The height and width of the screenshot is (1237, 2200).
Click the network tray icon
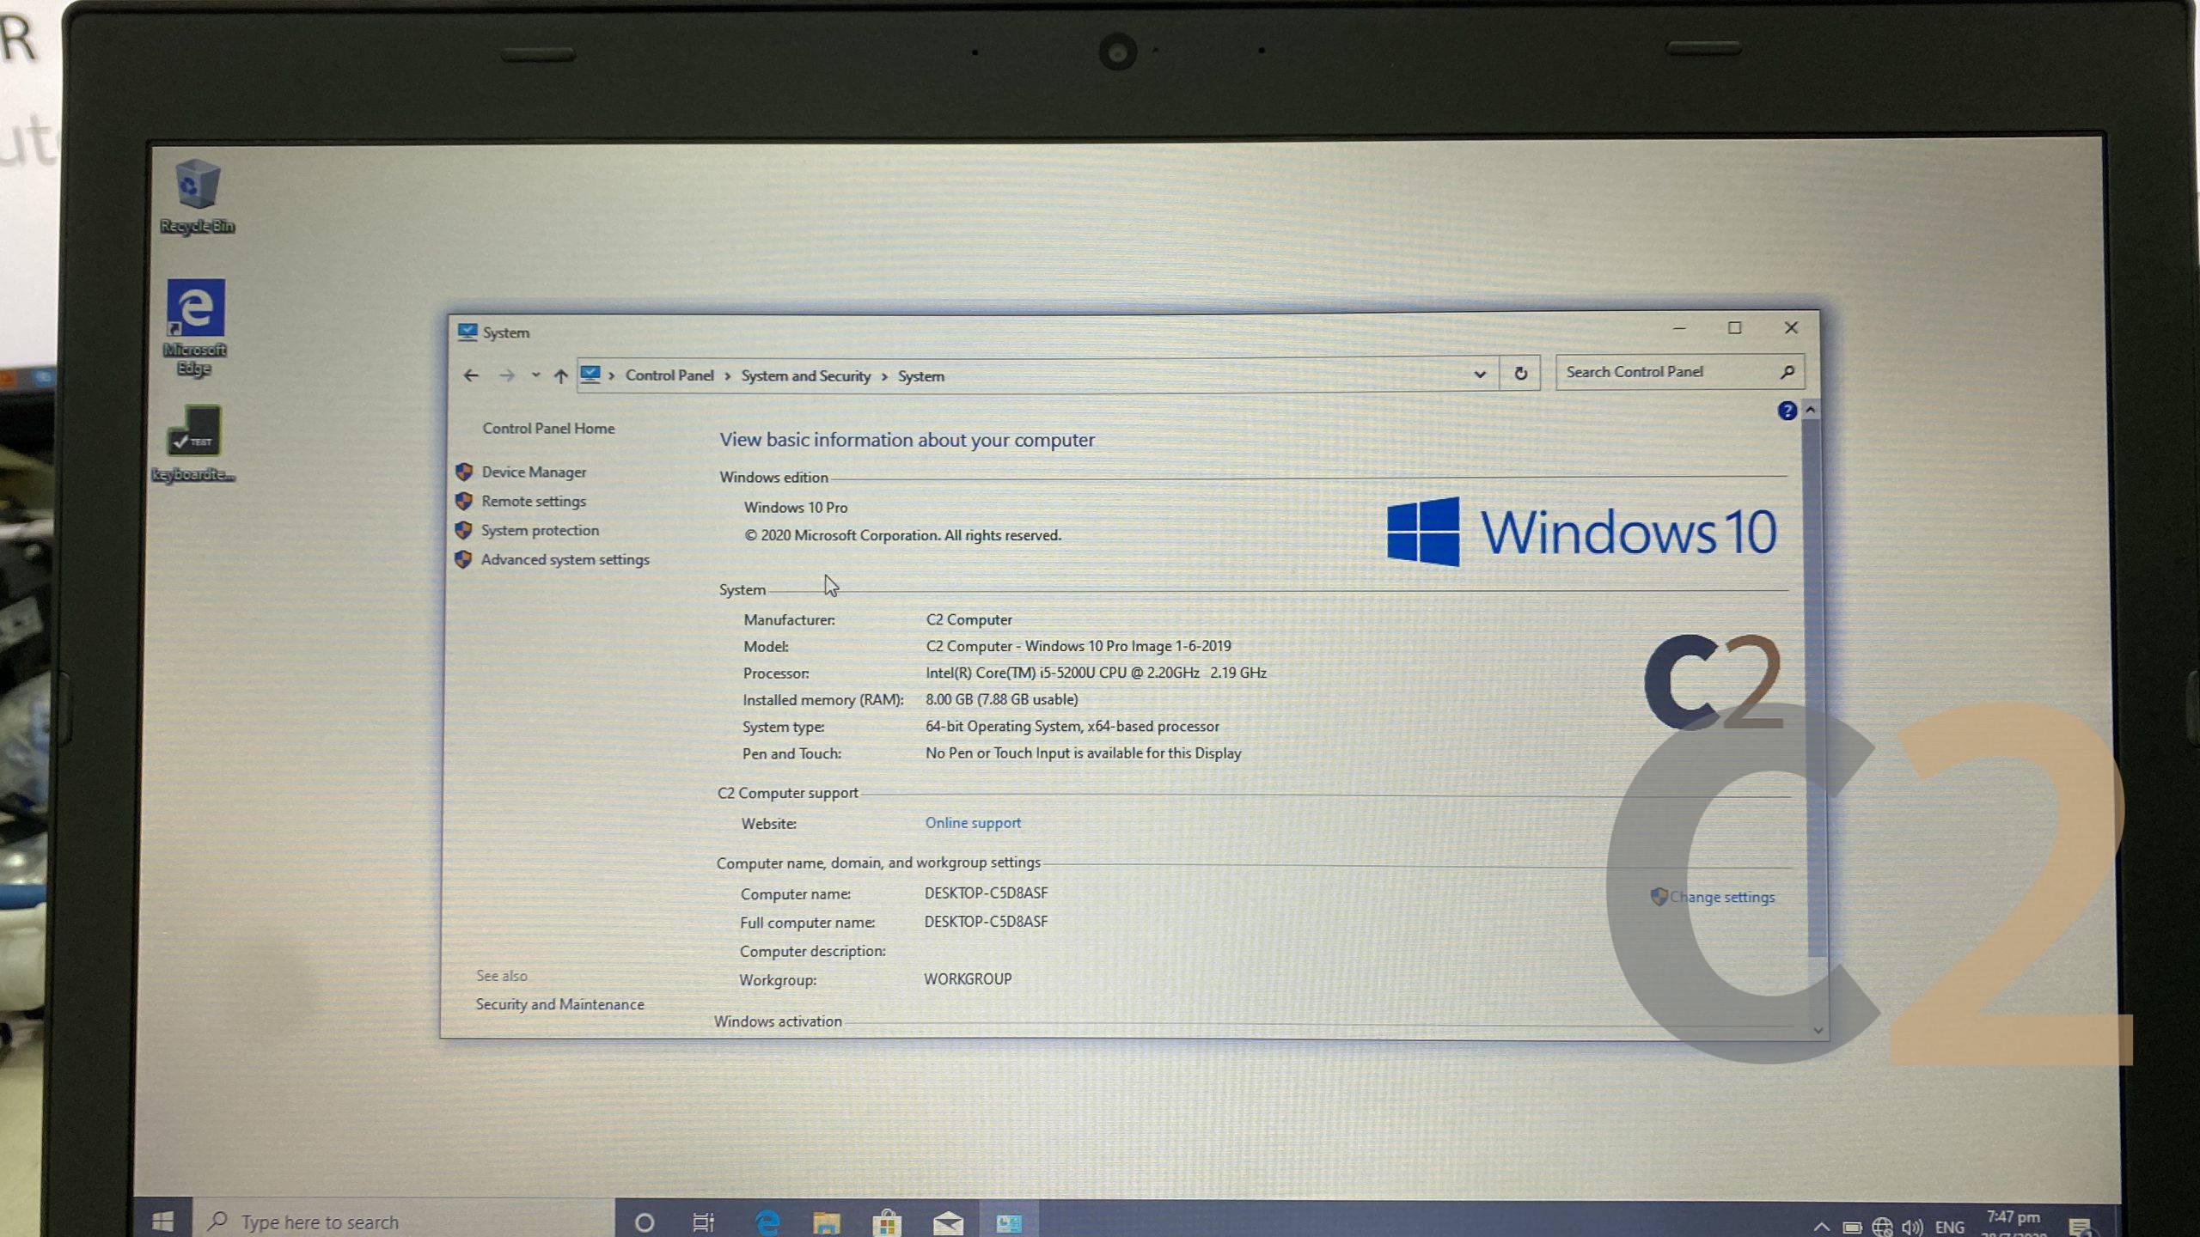pos(1882,1227)
